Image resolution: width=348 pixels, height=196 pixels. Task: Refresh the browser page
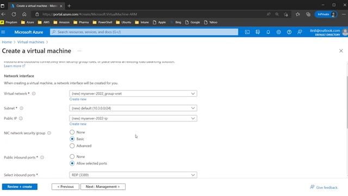tap(14, 14)
